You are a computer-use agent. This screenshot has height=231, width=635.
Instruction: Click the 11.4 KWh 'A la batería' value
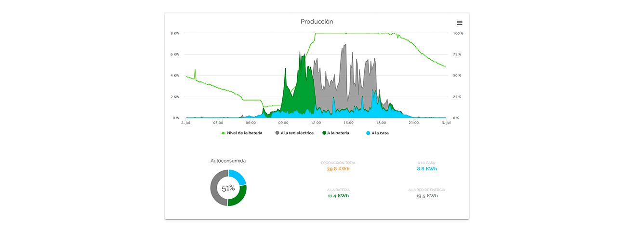pos(338,196)
